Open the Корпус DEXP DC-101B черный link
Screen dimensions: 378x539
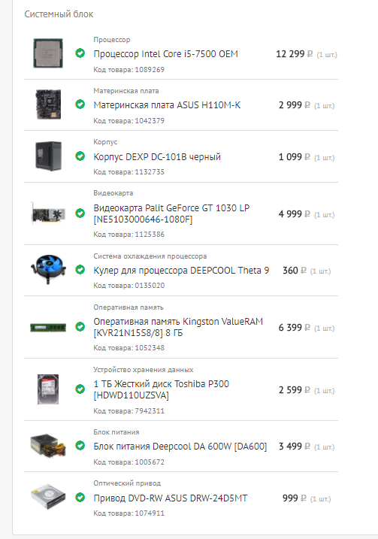point(157,157)
